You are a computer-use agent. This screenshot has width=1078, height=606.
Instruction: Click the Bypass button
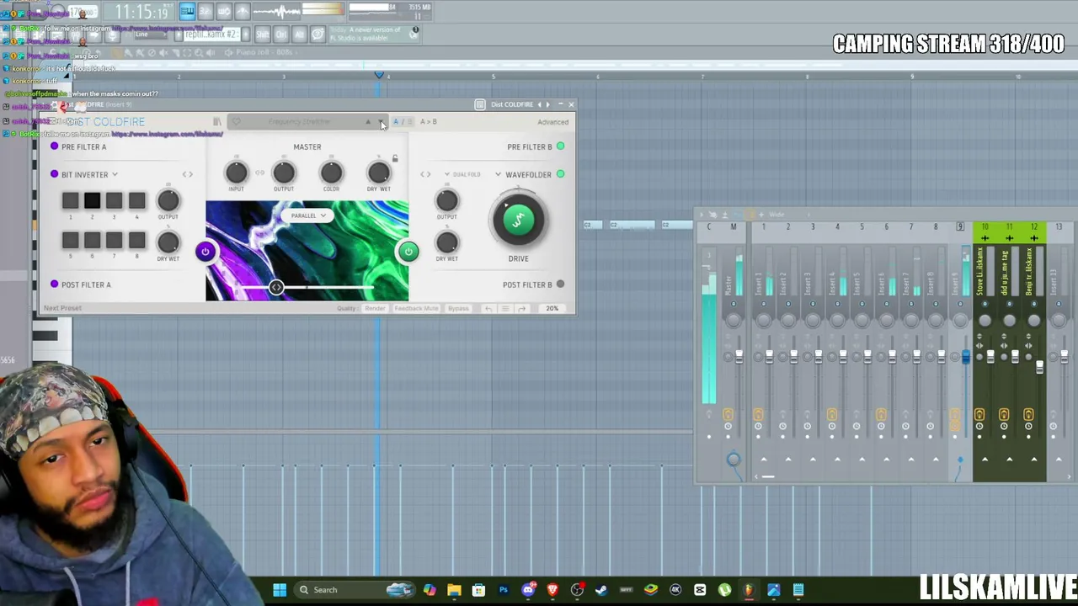[x=458, y=309]
